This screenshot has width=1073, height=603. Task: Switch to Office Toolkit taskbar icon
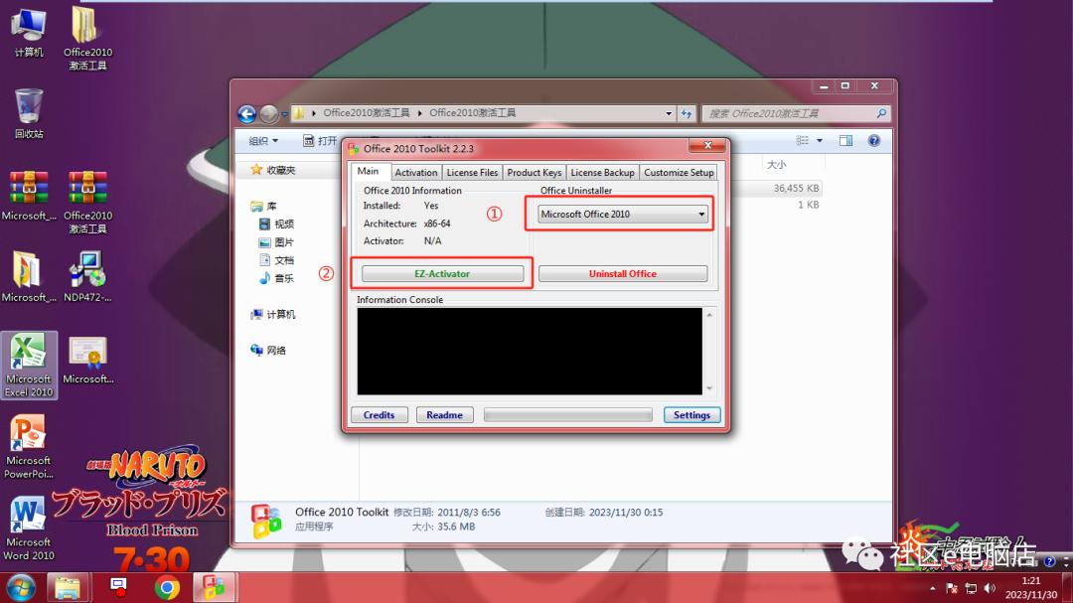pos(215,588)
